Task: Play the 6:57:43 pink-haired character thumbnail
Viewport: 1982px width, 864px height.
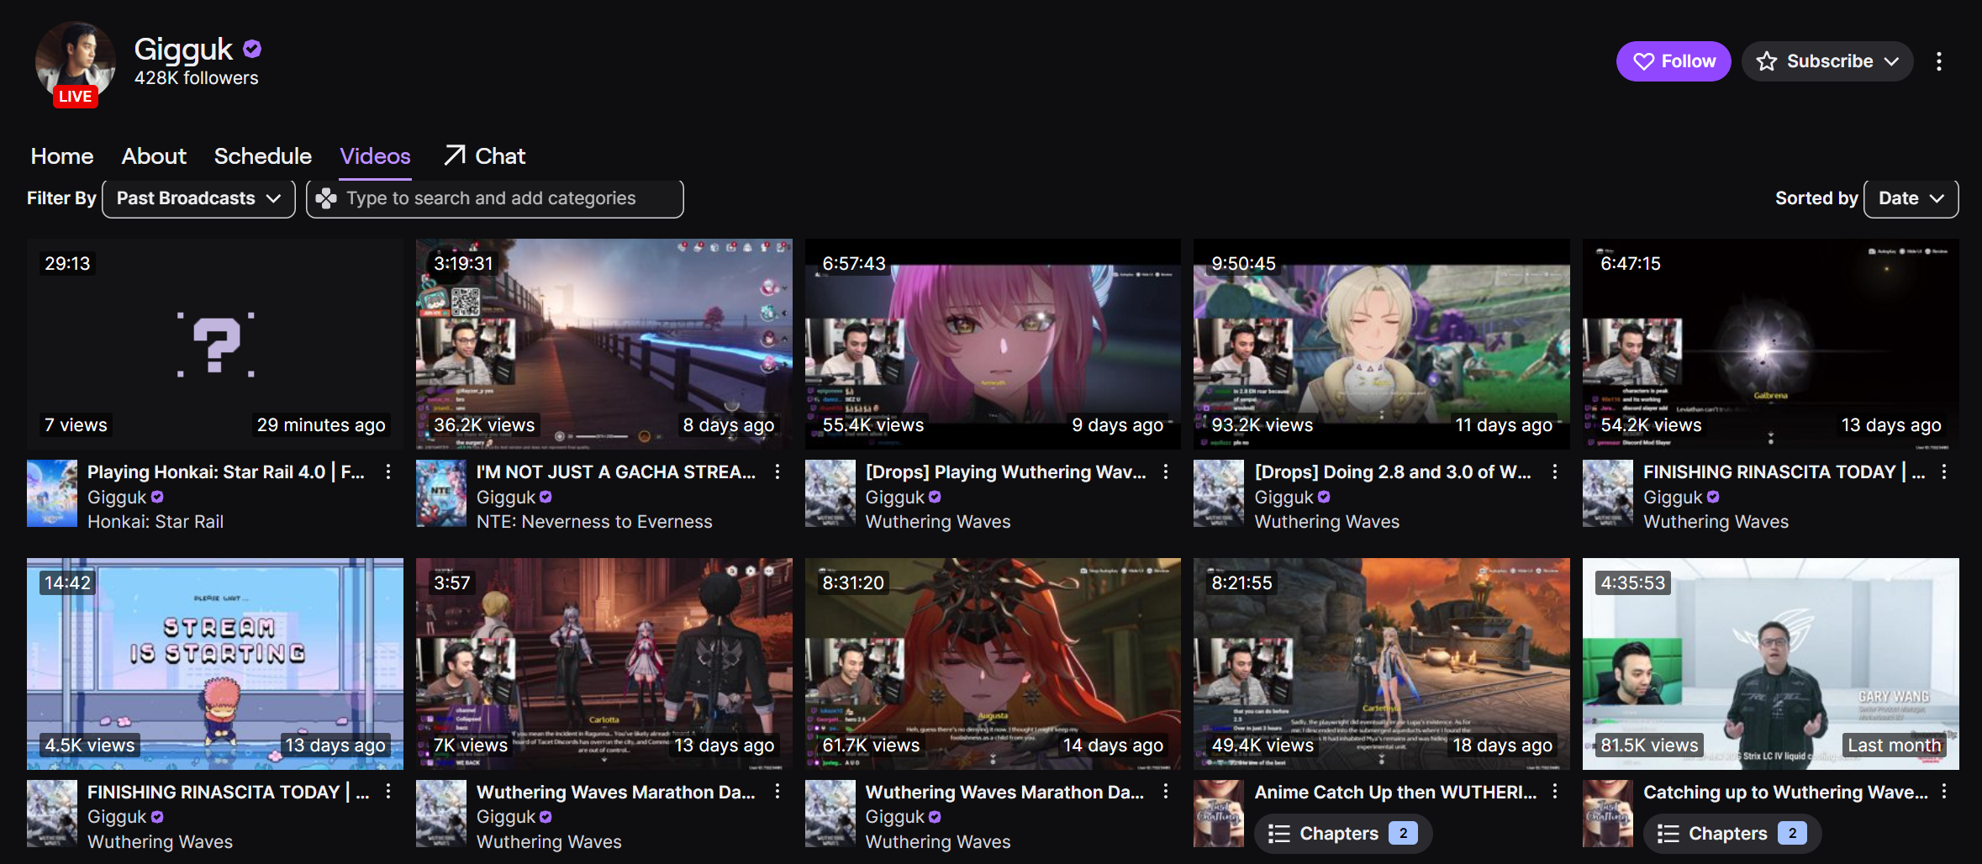Action: 993,344
